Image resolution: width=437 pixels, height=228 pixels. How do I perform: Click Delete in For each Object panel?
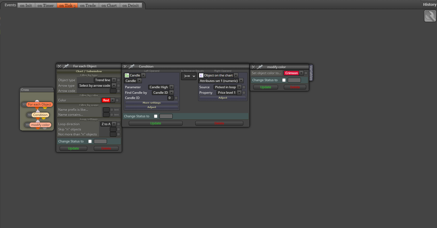[x=106, y=148]
